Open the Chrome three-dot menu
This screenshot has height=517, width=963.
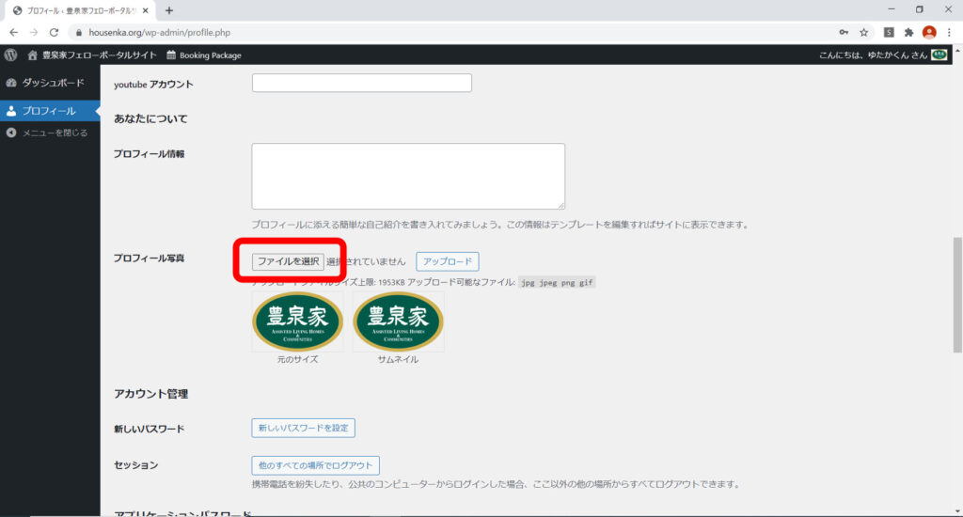click(x=950, y=32)
